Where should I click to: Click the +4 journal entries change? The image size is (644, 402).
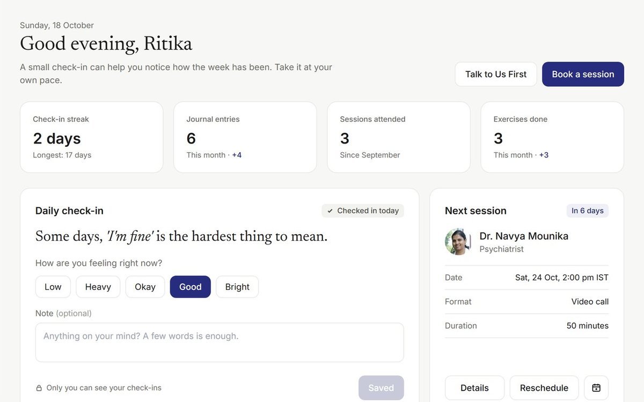pos(237,155)
